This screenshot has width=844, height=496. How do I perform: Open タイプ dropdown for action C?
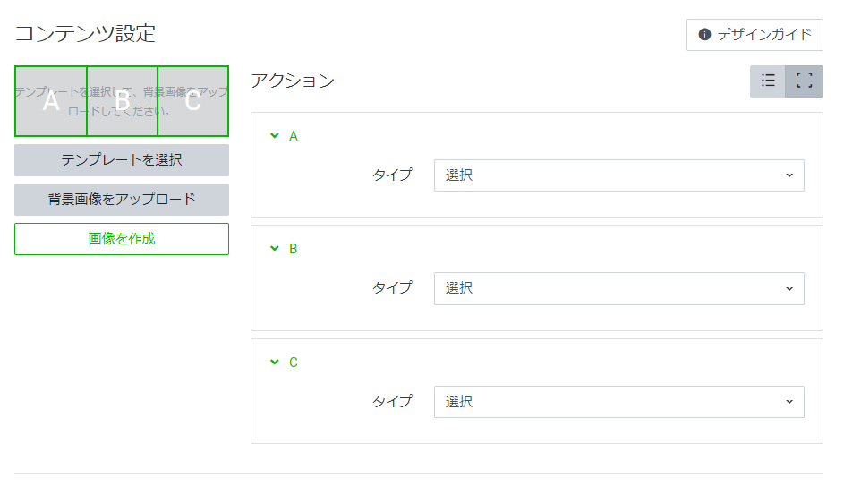click(619, 402)
